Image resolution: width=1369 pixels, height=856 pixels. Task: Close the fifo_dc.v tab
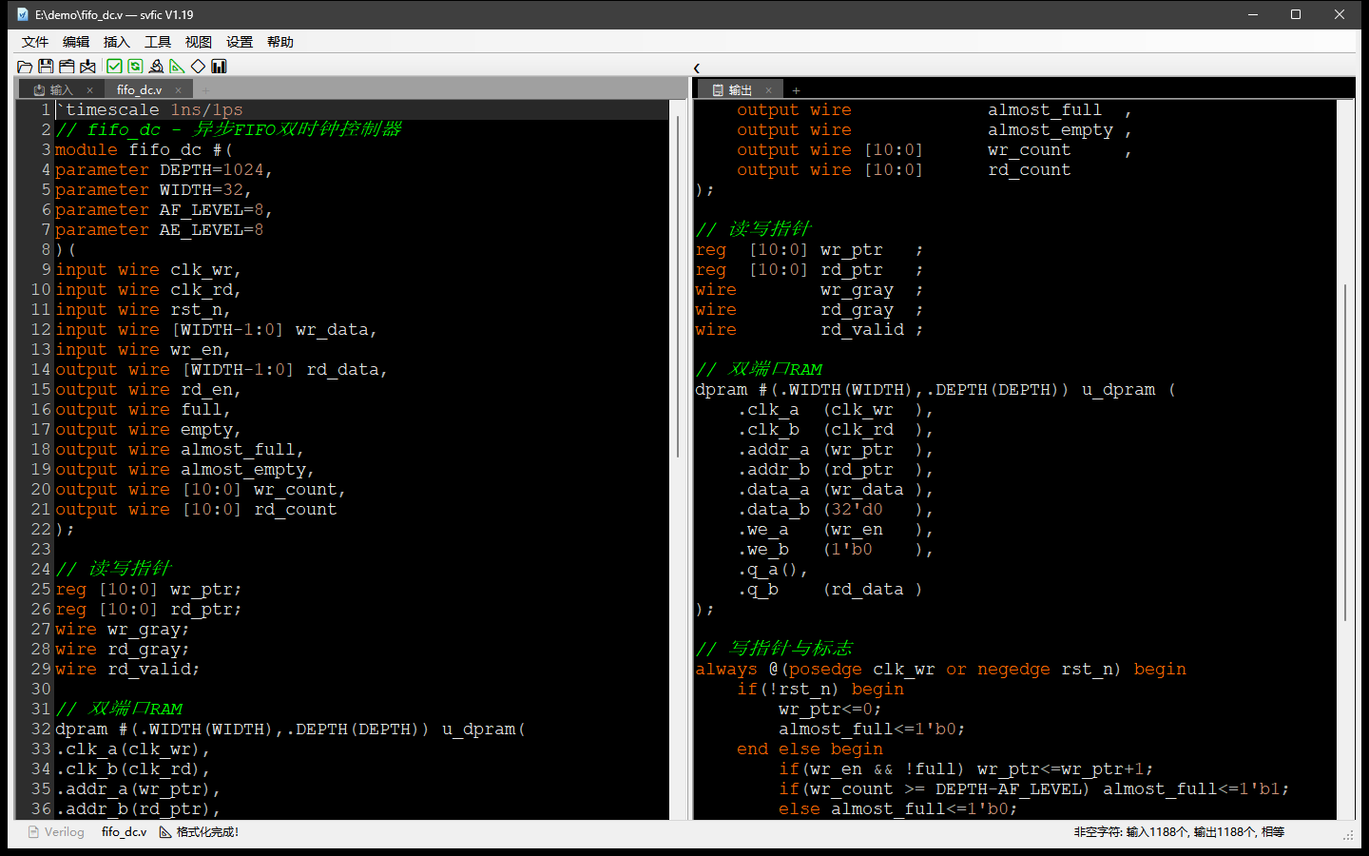point(178,90)
